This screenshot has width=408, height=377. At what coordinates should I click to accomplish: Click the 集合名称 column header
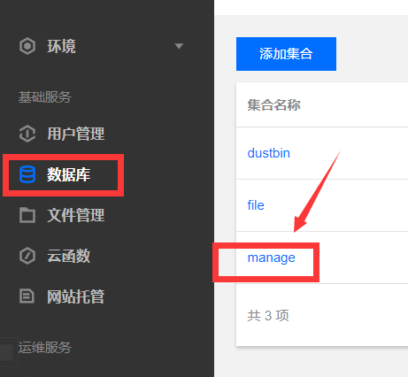[x=274, y=105]
